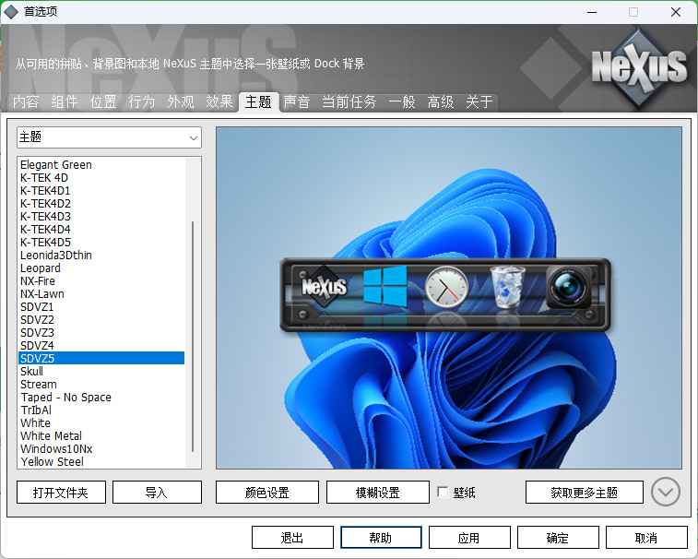The height and width of the screenshot is (559, 698).
Task: Open the 声音 tab
Action: pos(297,102)
